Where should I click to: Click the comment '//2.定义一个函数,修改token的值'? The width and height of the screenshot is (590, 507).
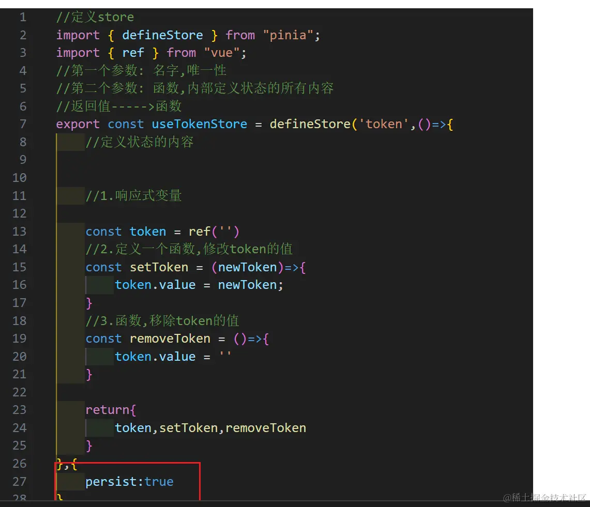click(189, 249)
